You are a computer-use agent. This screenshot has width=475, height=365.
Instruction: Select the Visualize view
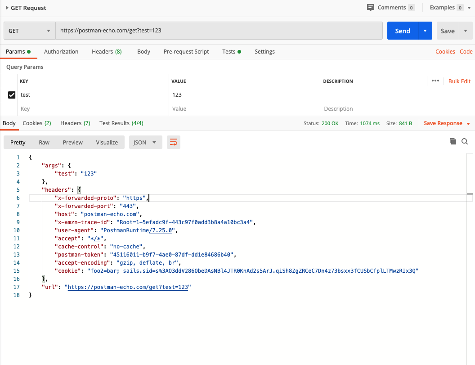(107, 143)
